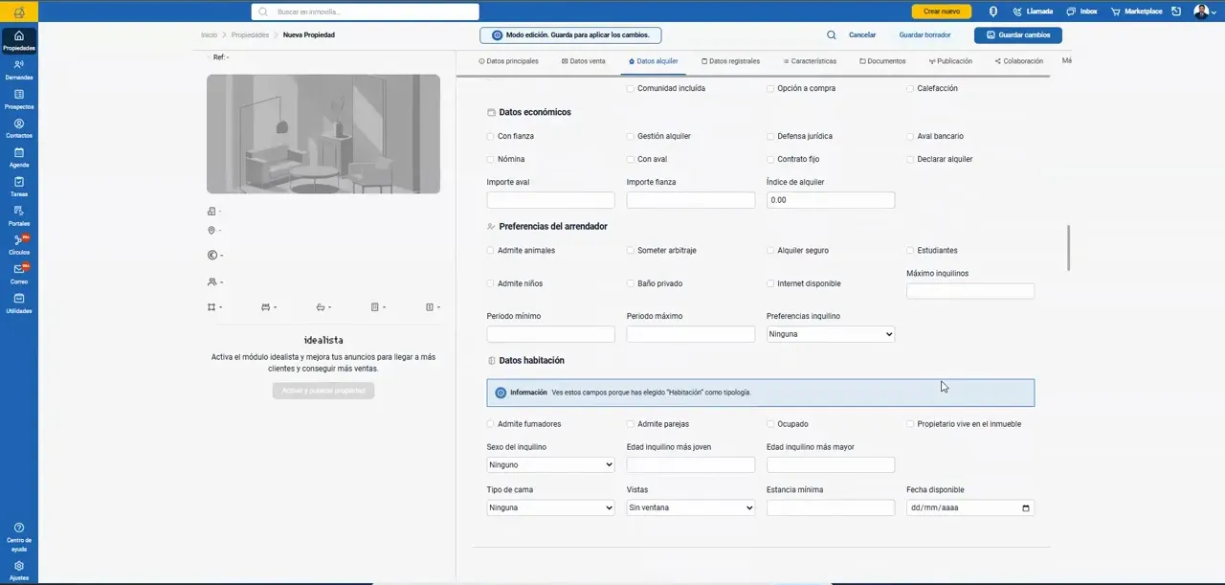Screen dimensions: 1225x585
Task: Tick the Admite fumadores checkbox
Action: [x=491, y=424]
